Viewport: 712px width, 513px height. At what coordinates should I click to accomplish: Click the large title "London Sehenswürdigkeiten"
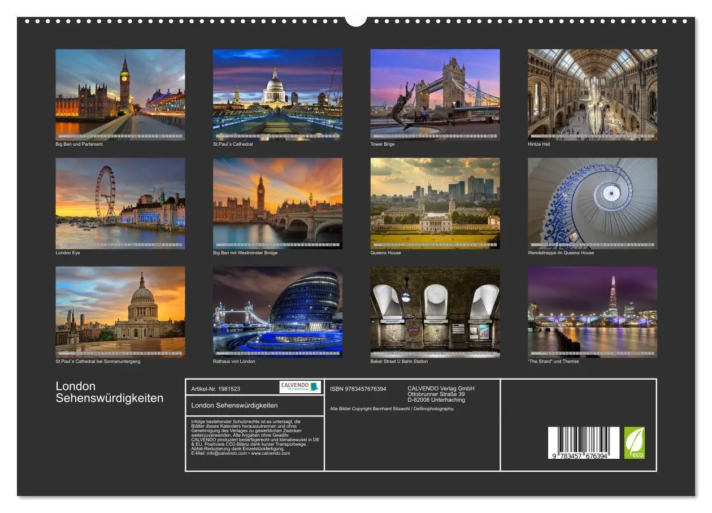(110, 392)
